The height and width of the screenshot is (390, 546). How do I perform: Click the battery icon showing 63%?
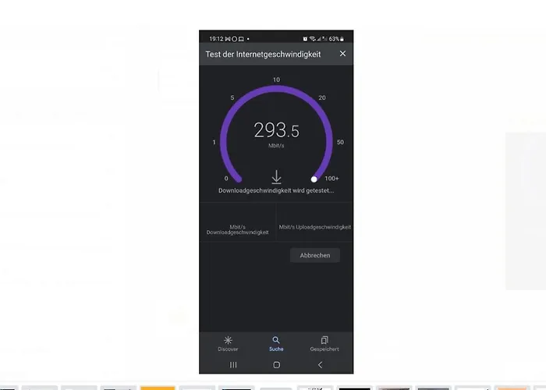[342, 39]
